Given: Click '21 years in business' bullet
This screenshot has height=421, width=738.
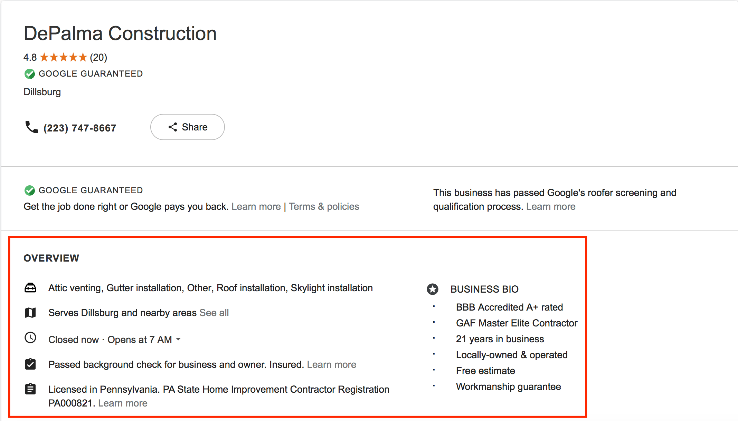Looking at the screenshot, I should click(500, 339).
